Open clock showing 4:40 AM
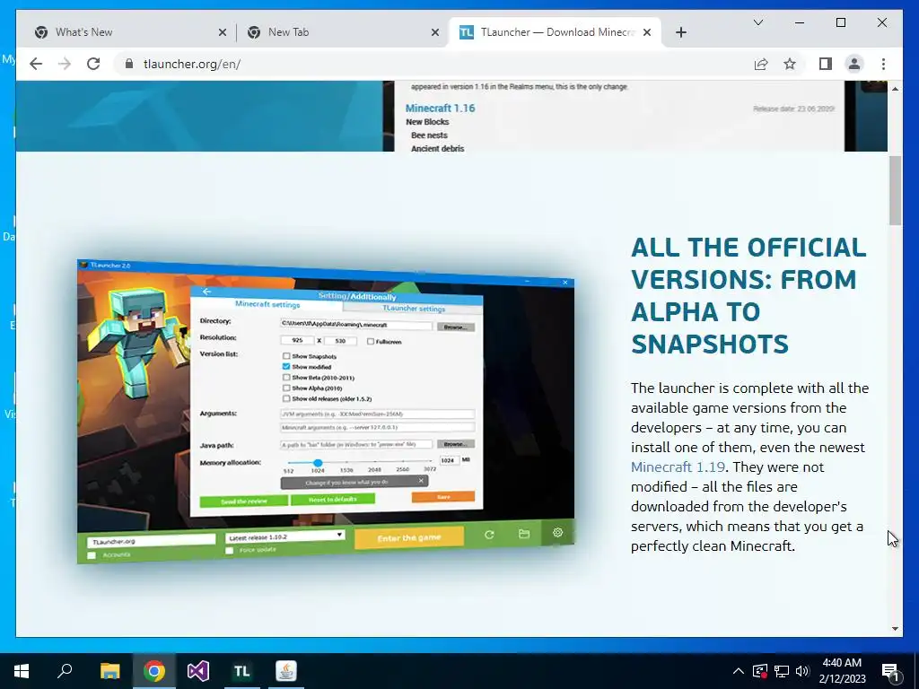The height and width of the screenshot is (689, 919). (x=842, y=671)
